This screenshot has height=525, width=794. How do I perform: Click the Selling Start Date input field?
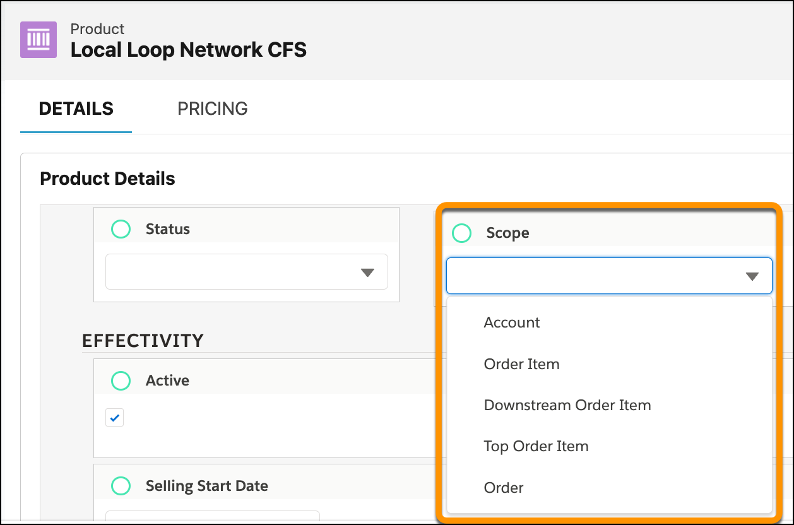pyautogui.click(x=213, y=517)
